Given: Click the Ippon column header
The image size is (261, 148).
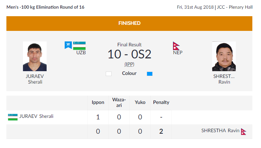Looking at the screenshot, I should pos(98,102).
